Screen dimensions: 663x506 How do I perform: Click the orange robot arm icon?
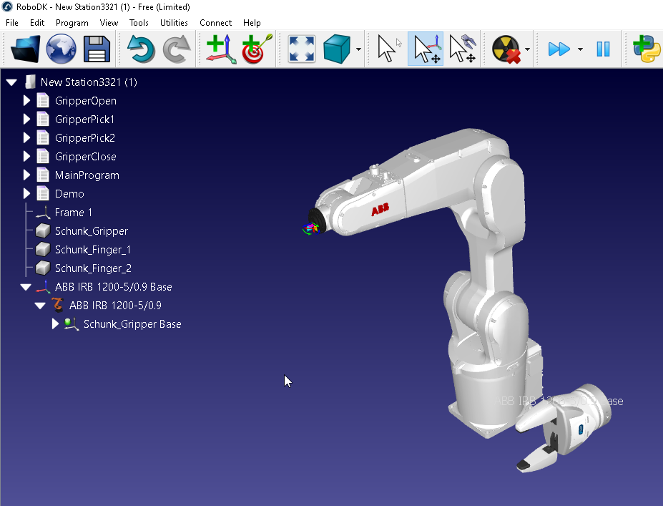57,305
